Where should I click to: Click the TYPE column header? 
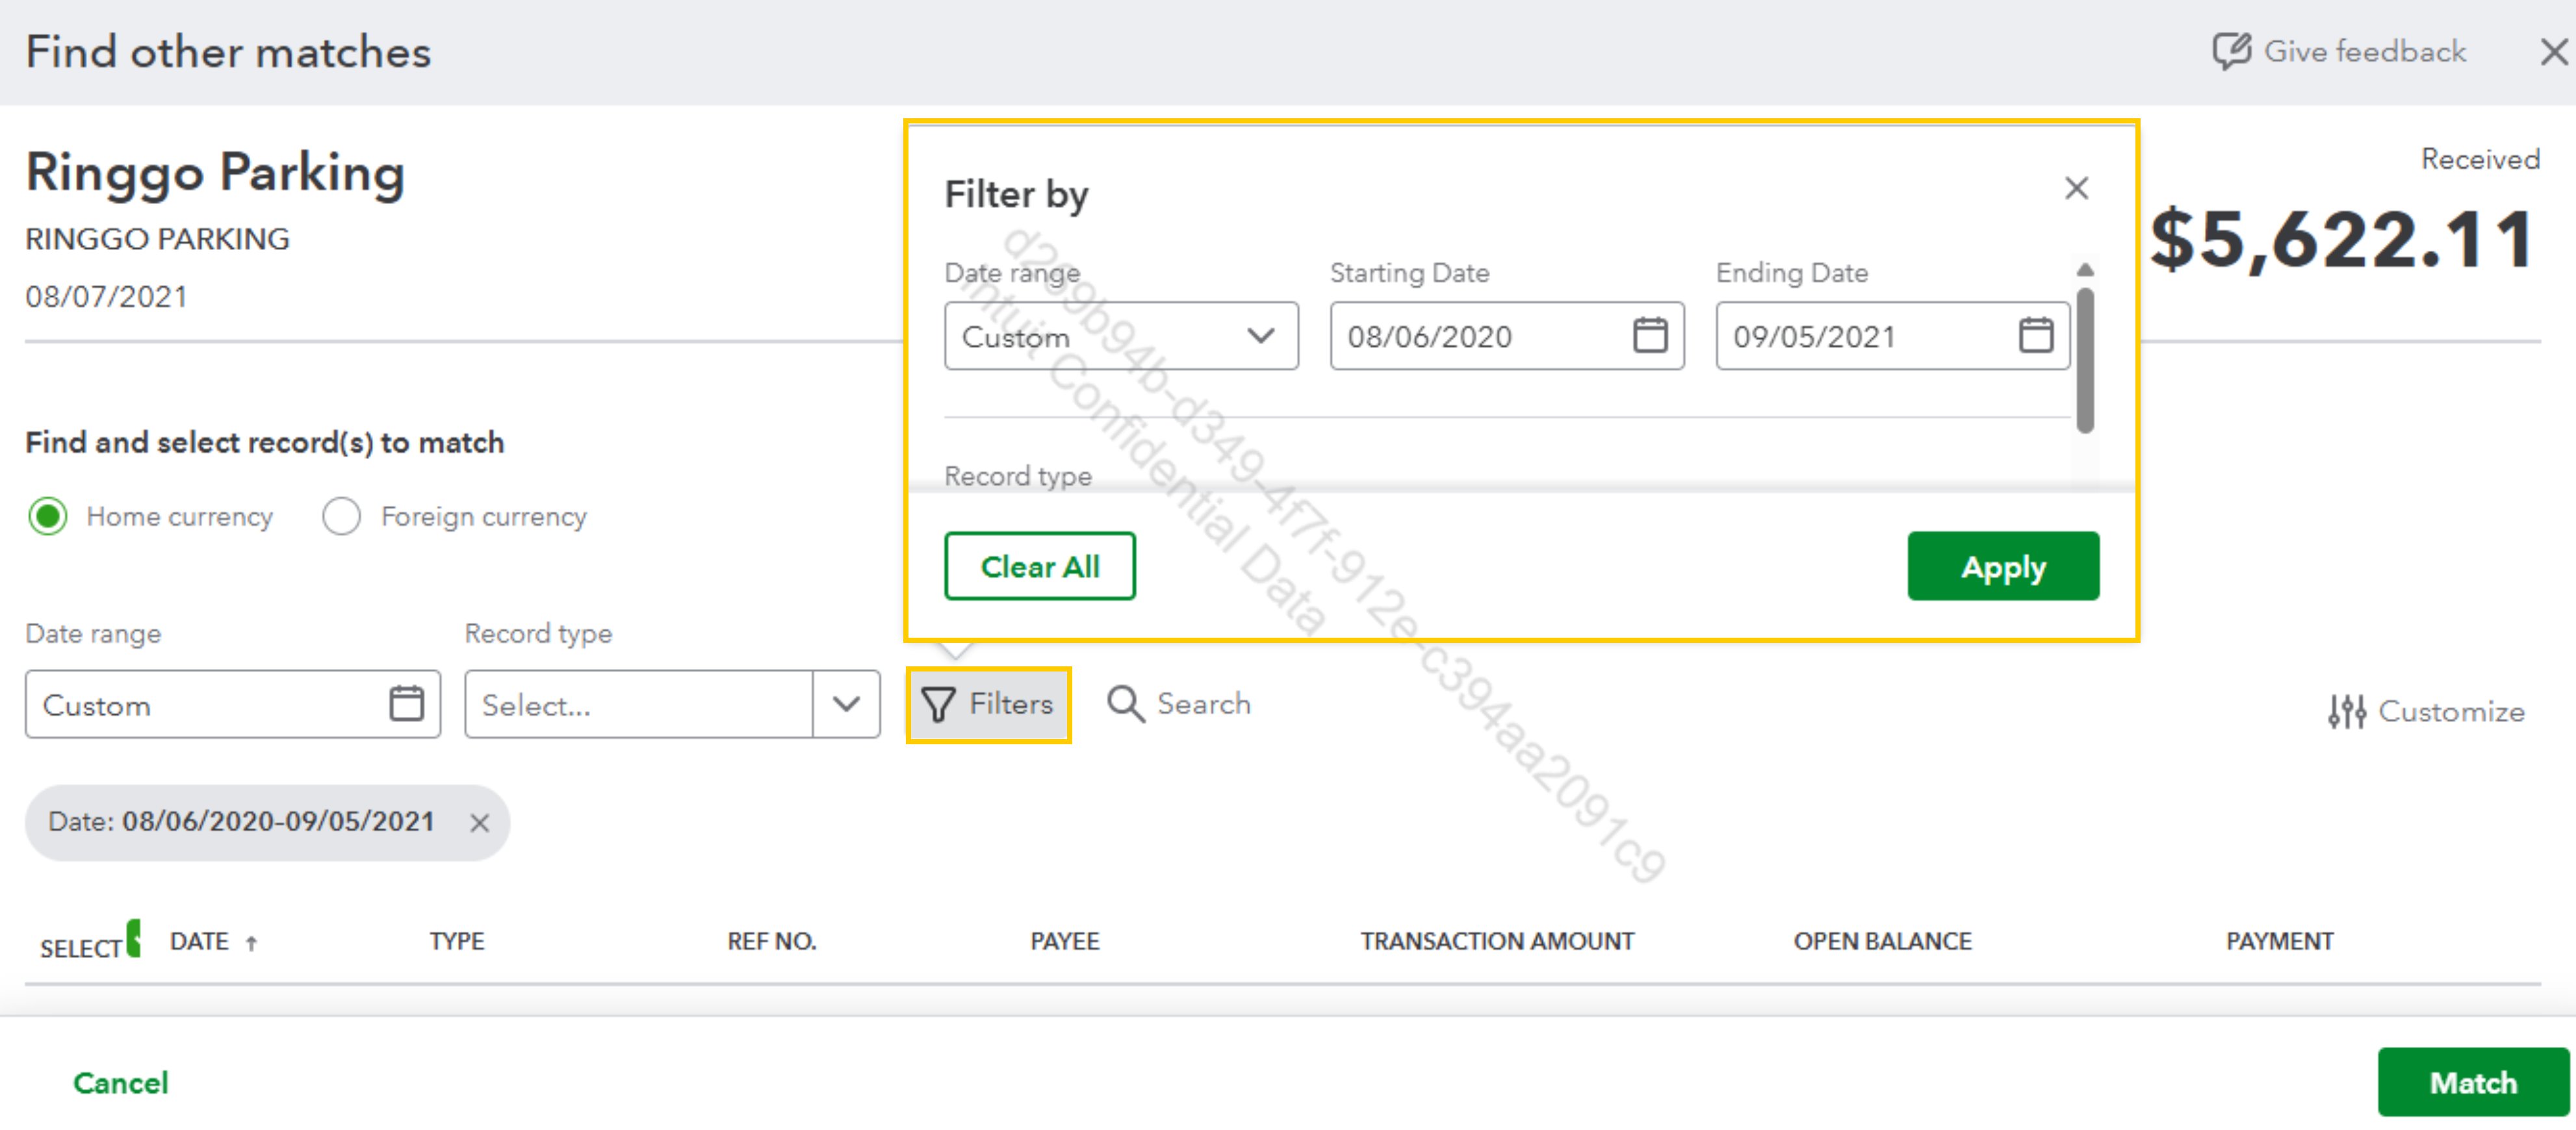coord(457,941)
